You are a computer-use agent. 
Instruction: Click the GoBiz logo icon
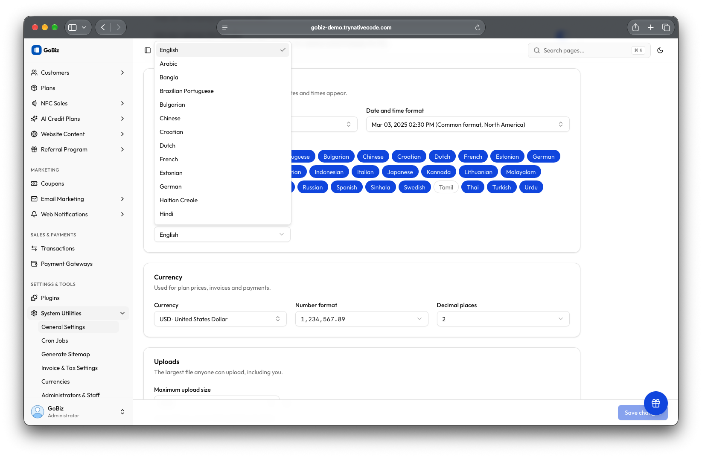[36, 50]
